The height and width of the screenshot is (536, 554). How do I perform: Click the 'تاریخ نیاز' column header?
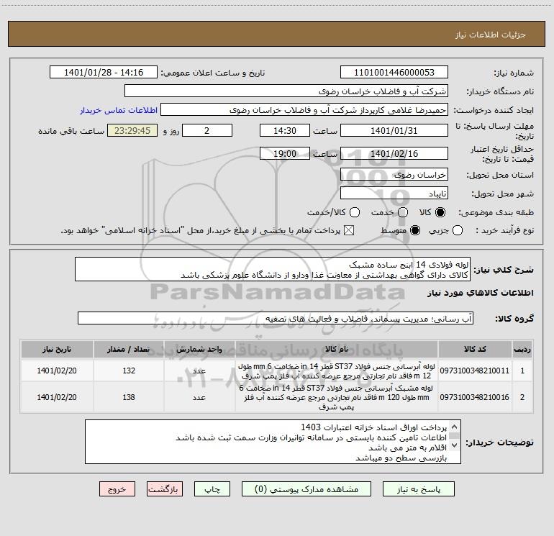pos(57,349)
